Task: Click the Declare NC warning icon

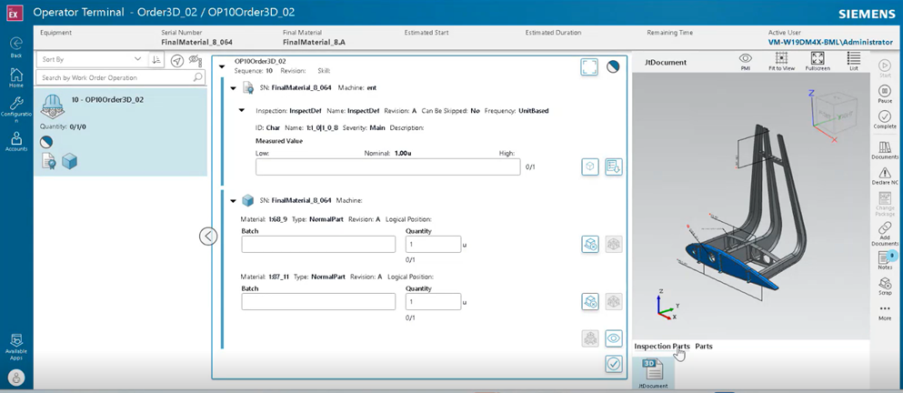Action: [x=885, y=168]
